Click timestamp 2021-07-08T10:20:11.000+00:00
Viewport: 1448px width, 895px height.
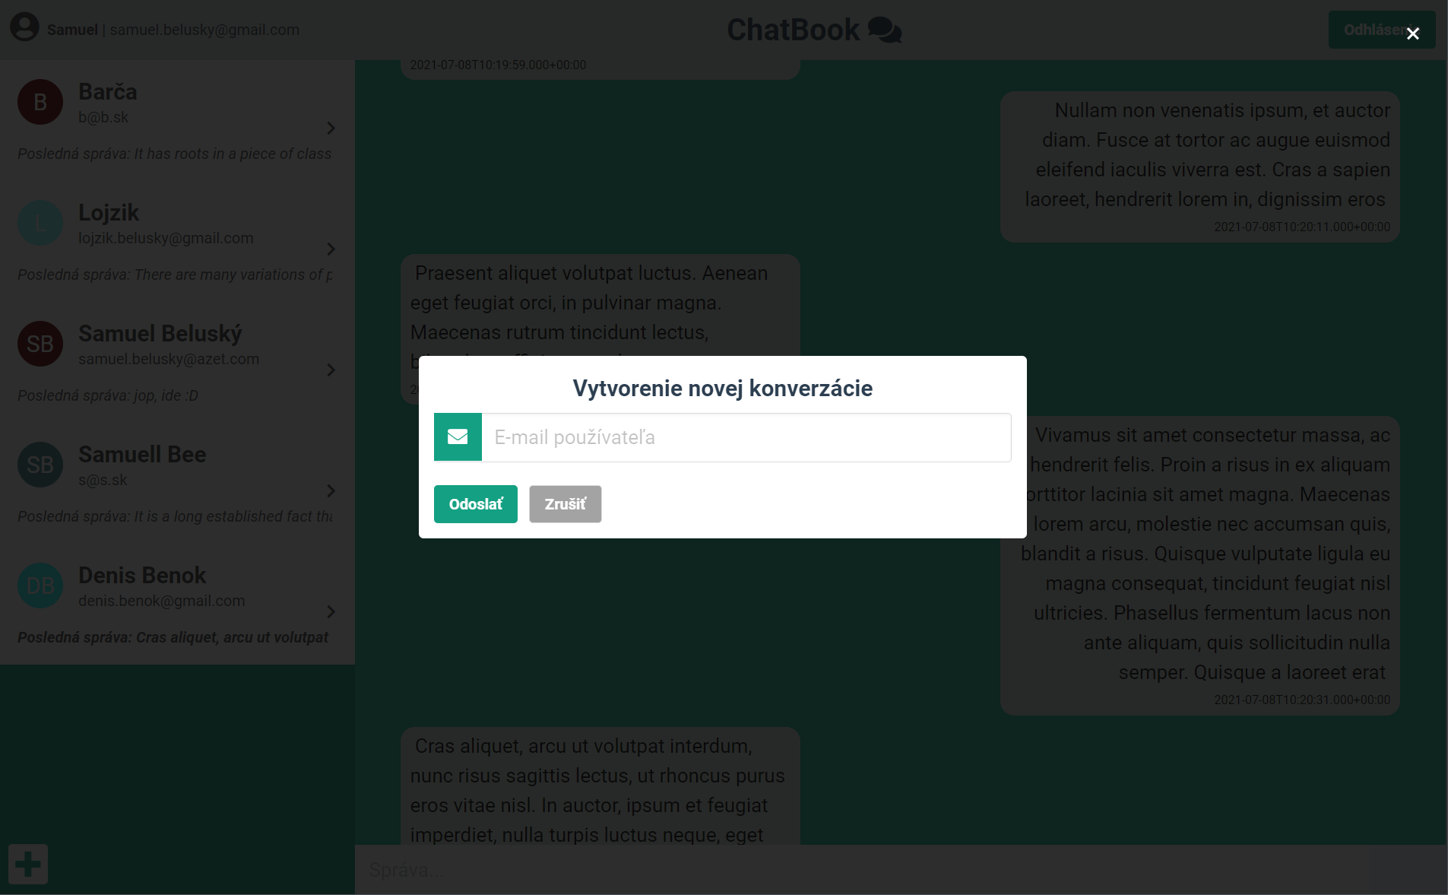(1302, 227)
